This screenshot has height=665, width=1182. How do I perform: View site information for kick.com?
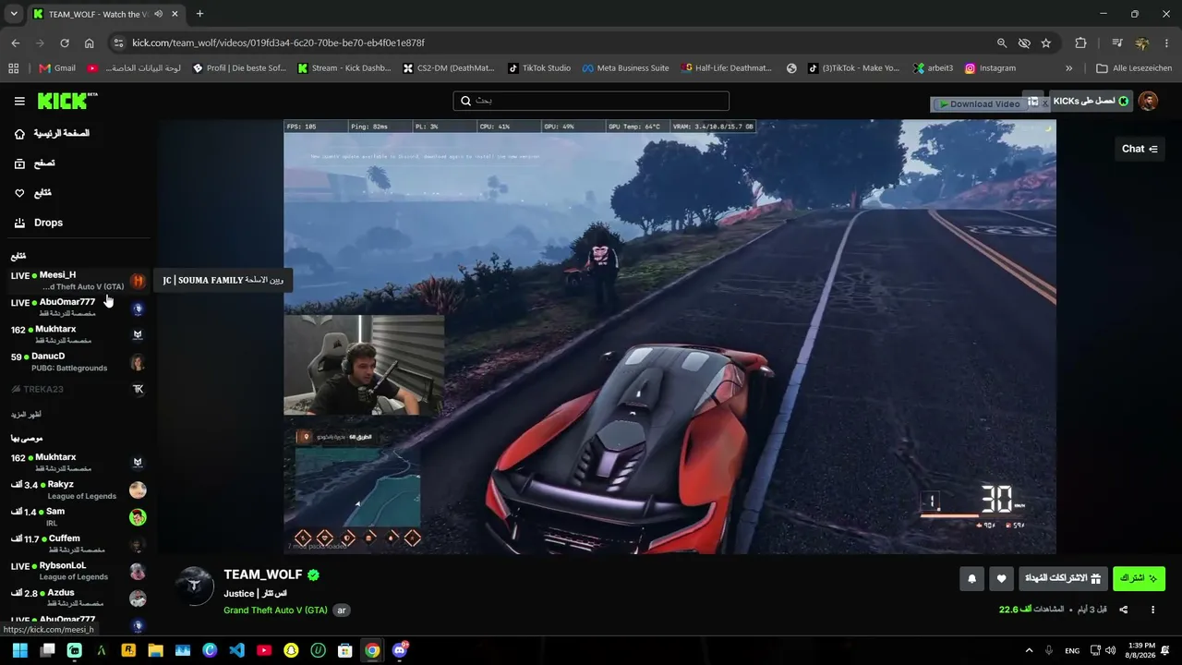coord(117,42)
